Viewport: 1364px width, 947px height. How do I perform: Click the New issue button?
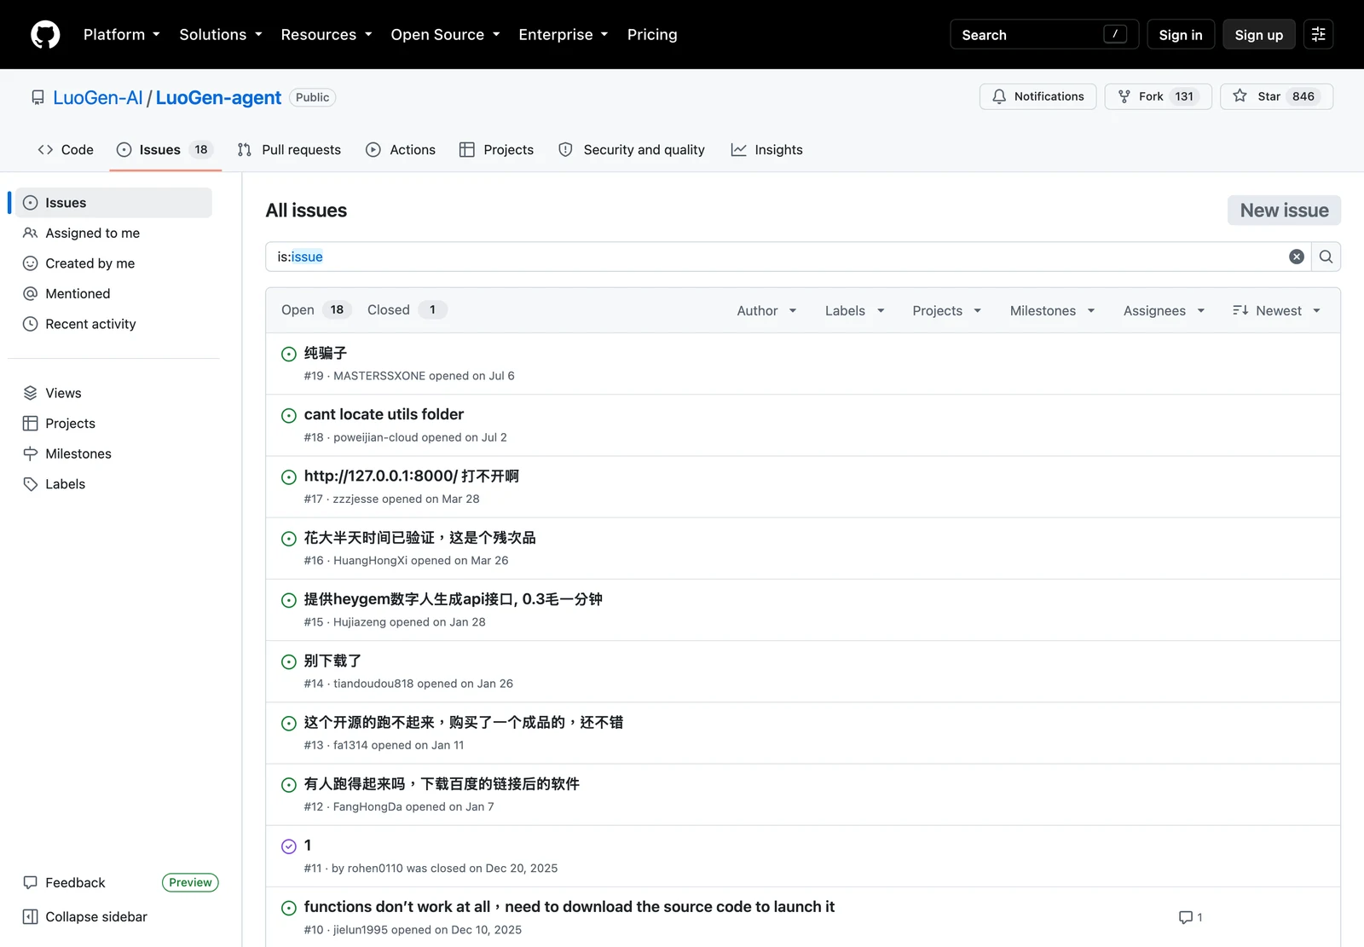(x=1284, y=211)
